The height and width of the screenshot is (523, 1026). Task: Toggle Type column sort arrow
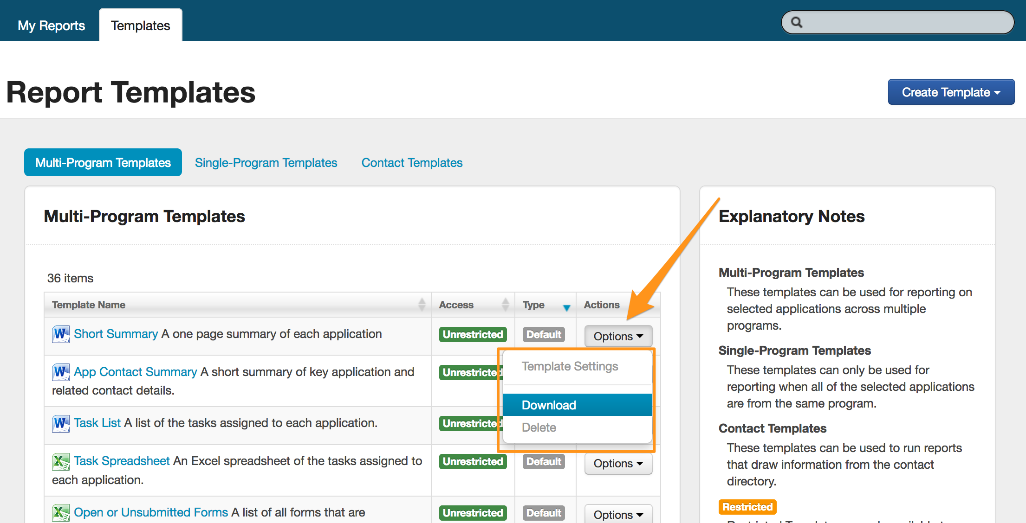(x=566, y=307)
